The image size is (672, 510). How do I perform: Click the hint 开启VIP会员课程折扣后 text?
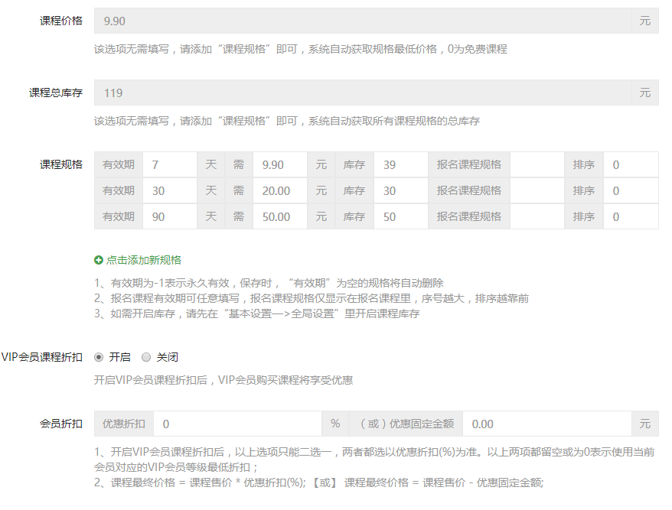click(223, 380)
